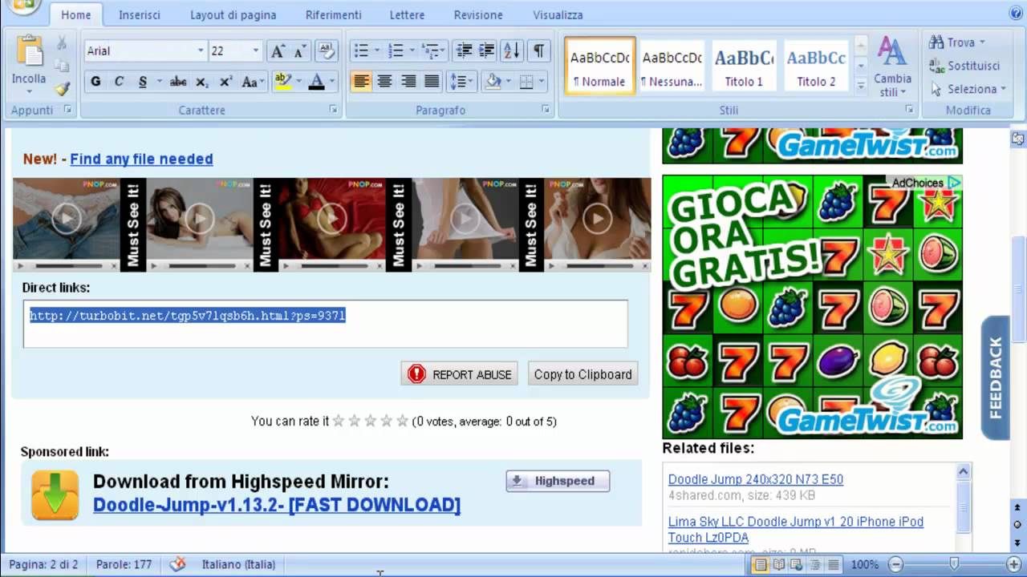The width and height of the screenshot is (1027, 577).
Task: Align text left
Action: [361, 82]
